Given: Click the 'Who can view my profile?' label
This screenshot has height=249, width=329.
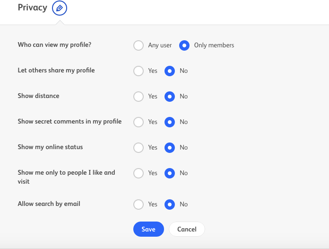Looking at the screenshot, I should [54, 45].
